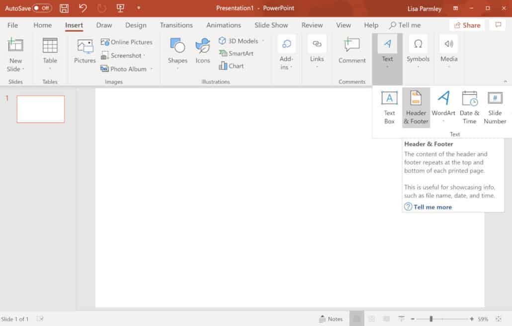
Task: Insert a Text Box
Action: tap(389, 107)
